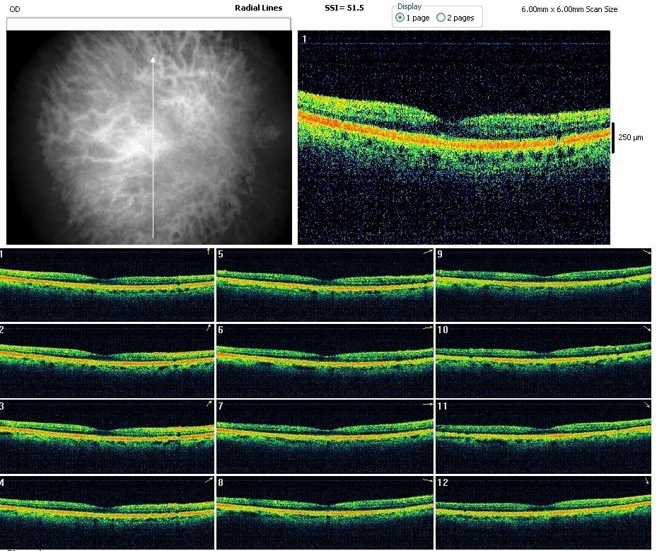Click the "Radial Lines" scan type label
Image resolution: width=669 pixels, height=551 pixels.
click(258, 8)
